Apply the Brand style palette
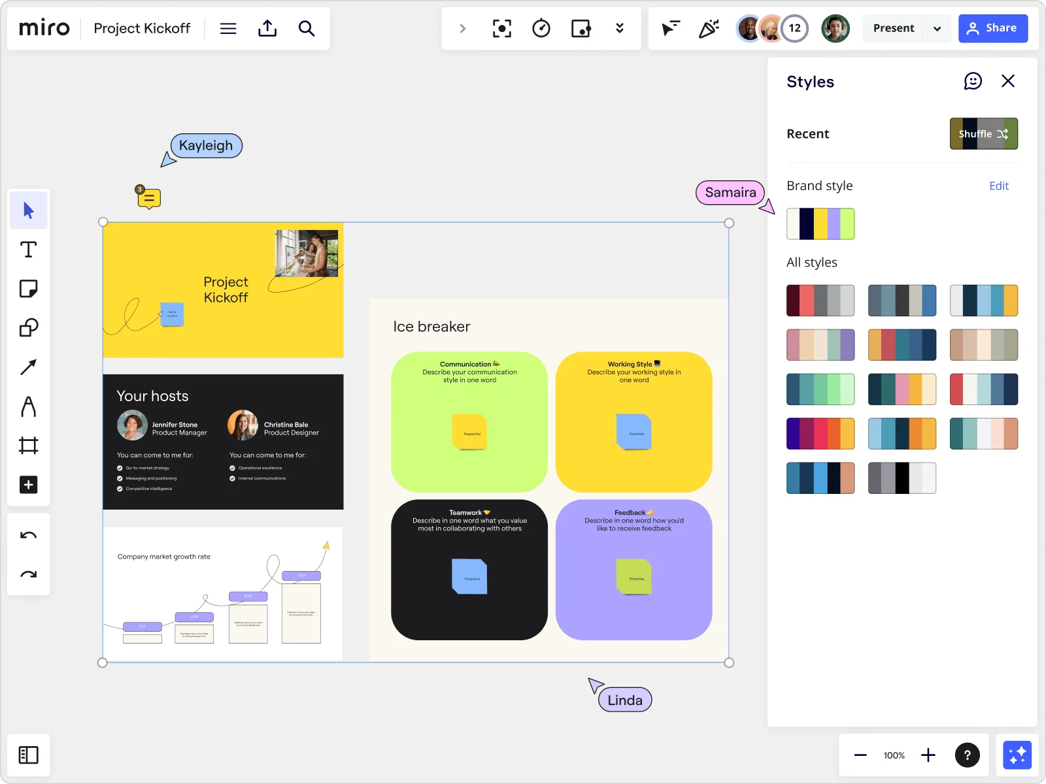1046x784 pixels. tap(820, 224)
